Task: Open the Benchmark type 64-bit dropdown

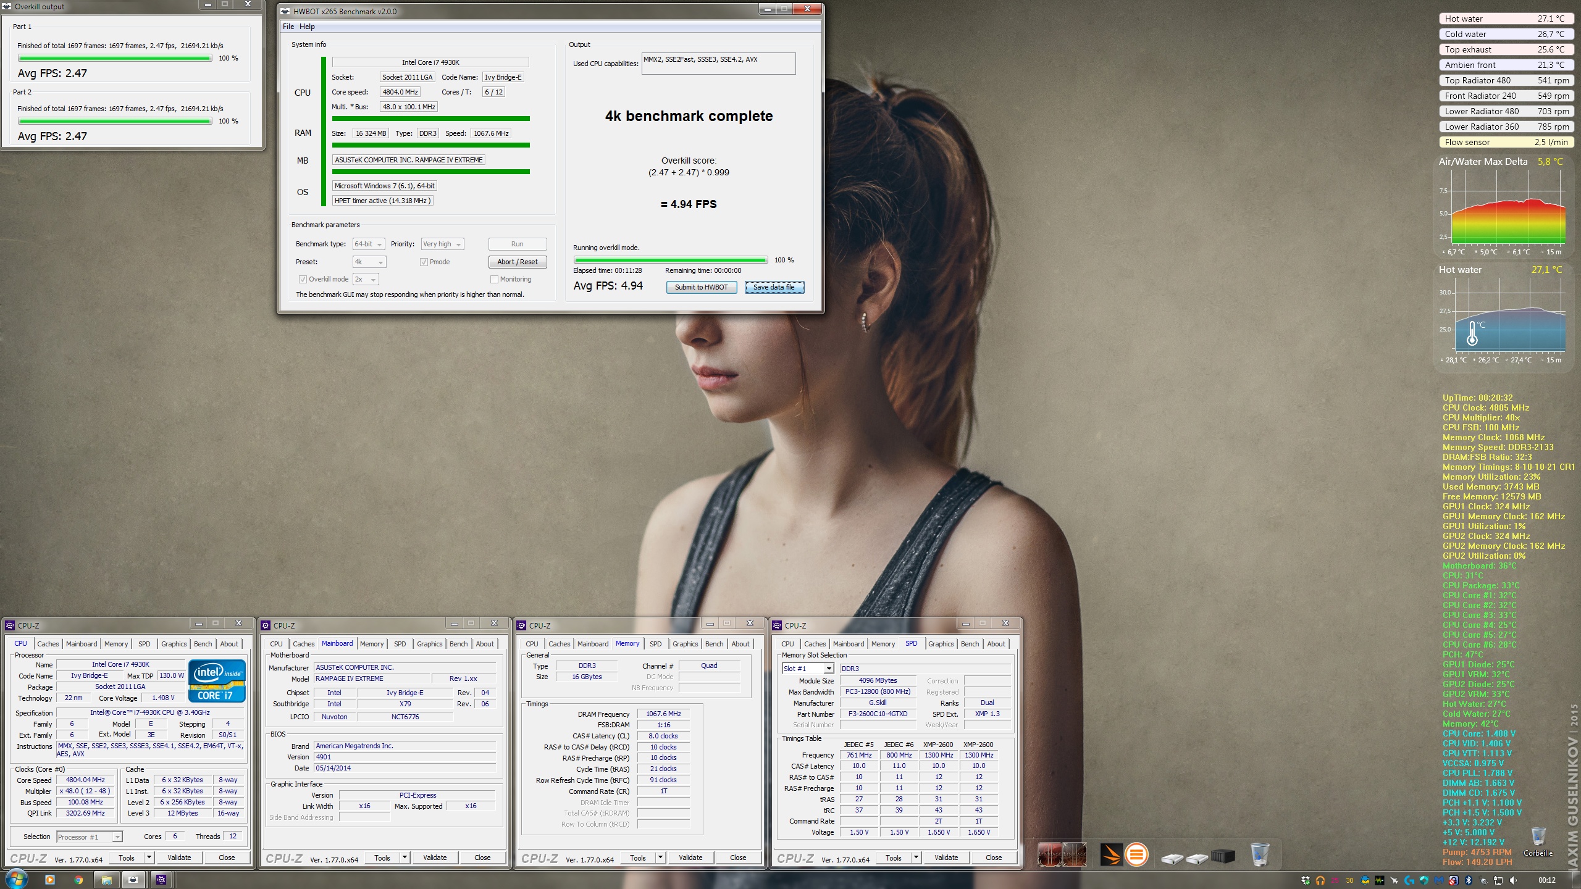Action: tap(369, 244)
